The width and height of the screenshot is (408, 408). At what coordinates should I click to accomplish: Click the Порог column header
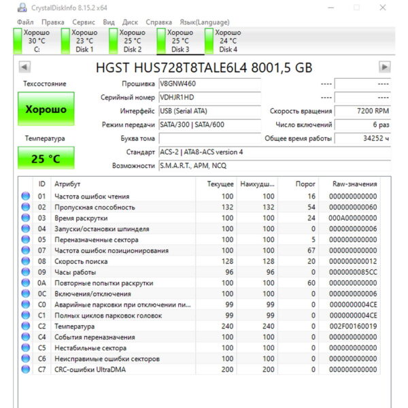[x=299, y=184]
